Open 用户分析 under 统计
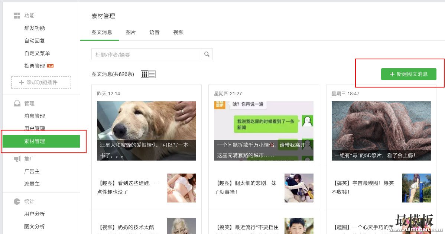Image resolution: width=445 pixels, height=234 pixels. click(x=34, y=214)
